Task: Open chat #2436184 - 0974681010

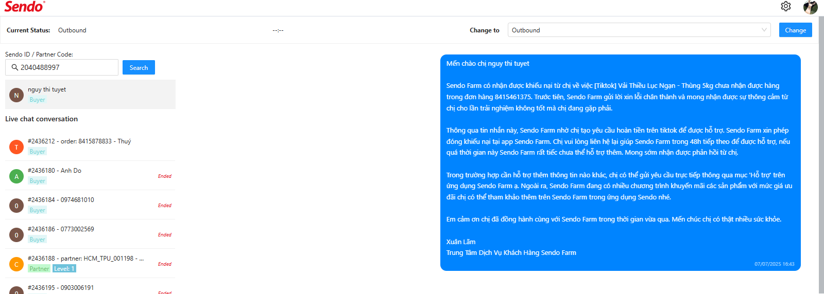Action: point(90,205)
